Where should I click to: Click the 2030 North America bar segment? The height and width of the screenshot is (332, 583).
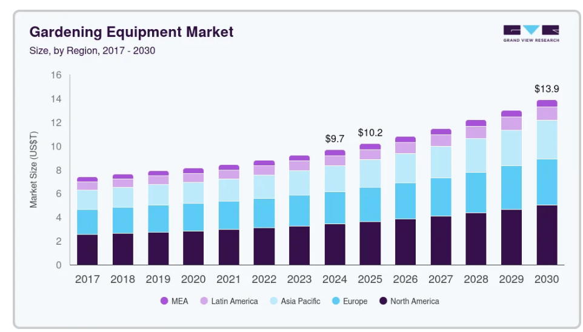pyautogui.click(x=547, y=235)
